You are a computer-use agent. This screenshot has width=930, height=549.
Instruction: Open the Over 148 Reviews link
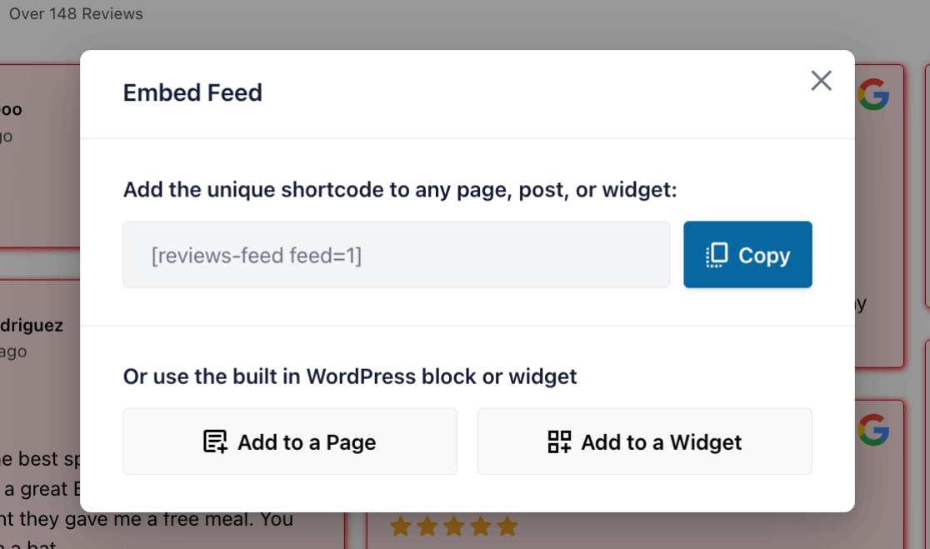pos(75,13)
